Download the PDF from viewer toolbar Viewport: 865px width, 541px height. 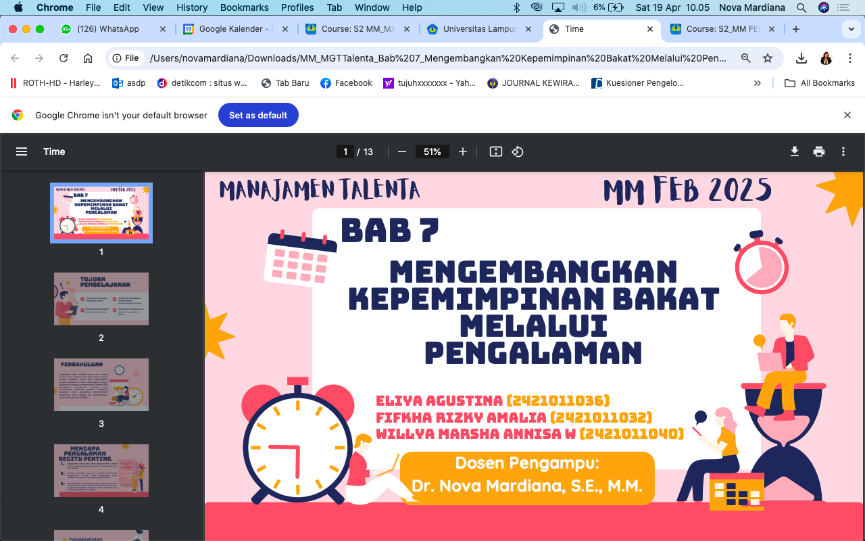pos(795,151)
